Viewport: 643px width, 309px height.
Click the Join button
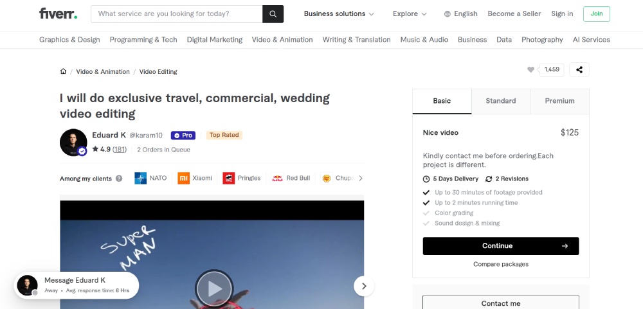(596, 14)
